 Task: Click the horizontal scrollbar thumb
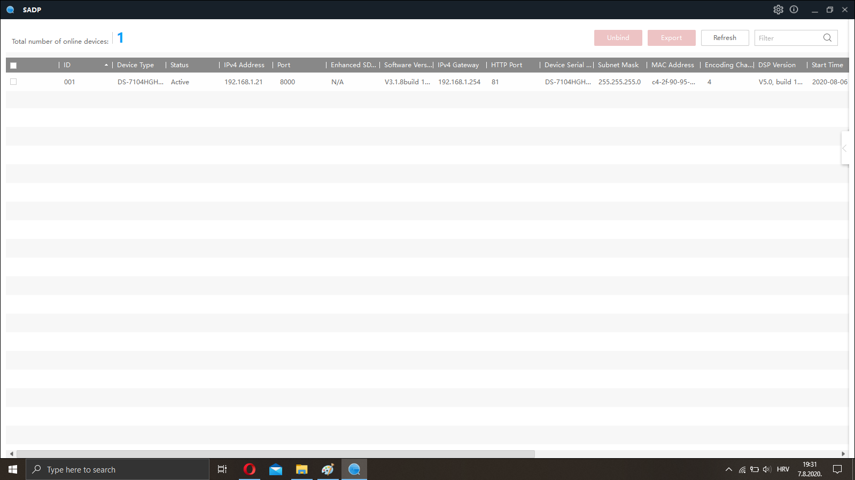coord(275,454)
